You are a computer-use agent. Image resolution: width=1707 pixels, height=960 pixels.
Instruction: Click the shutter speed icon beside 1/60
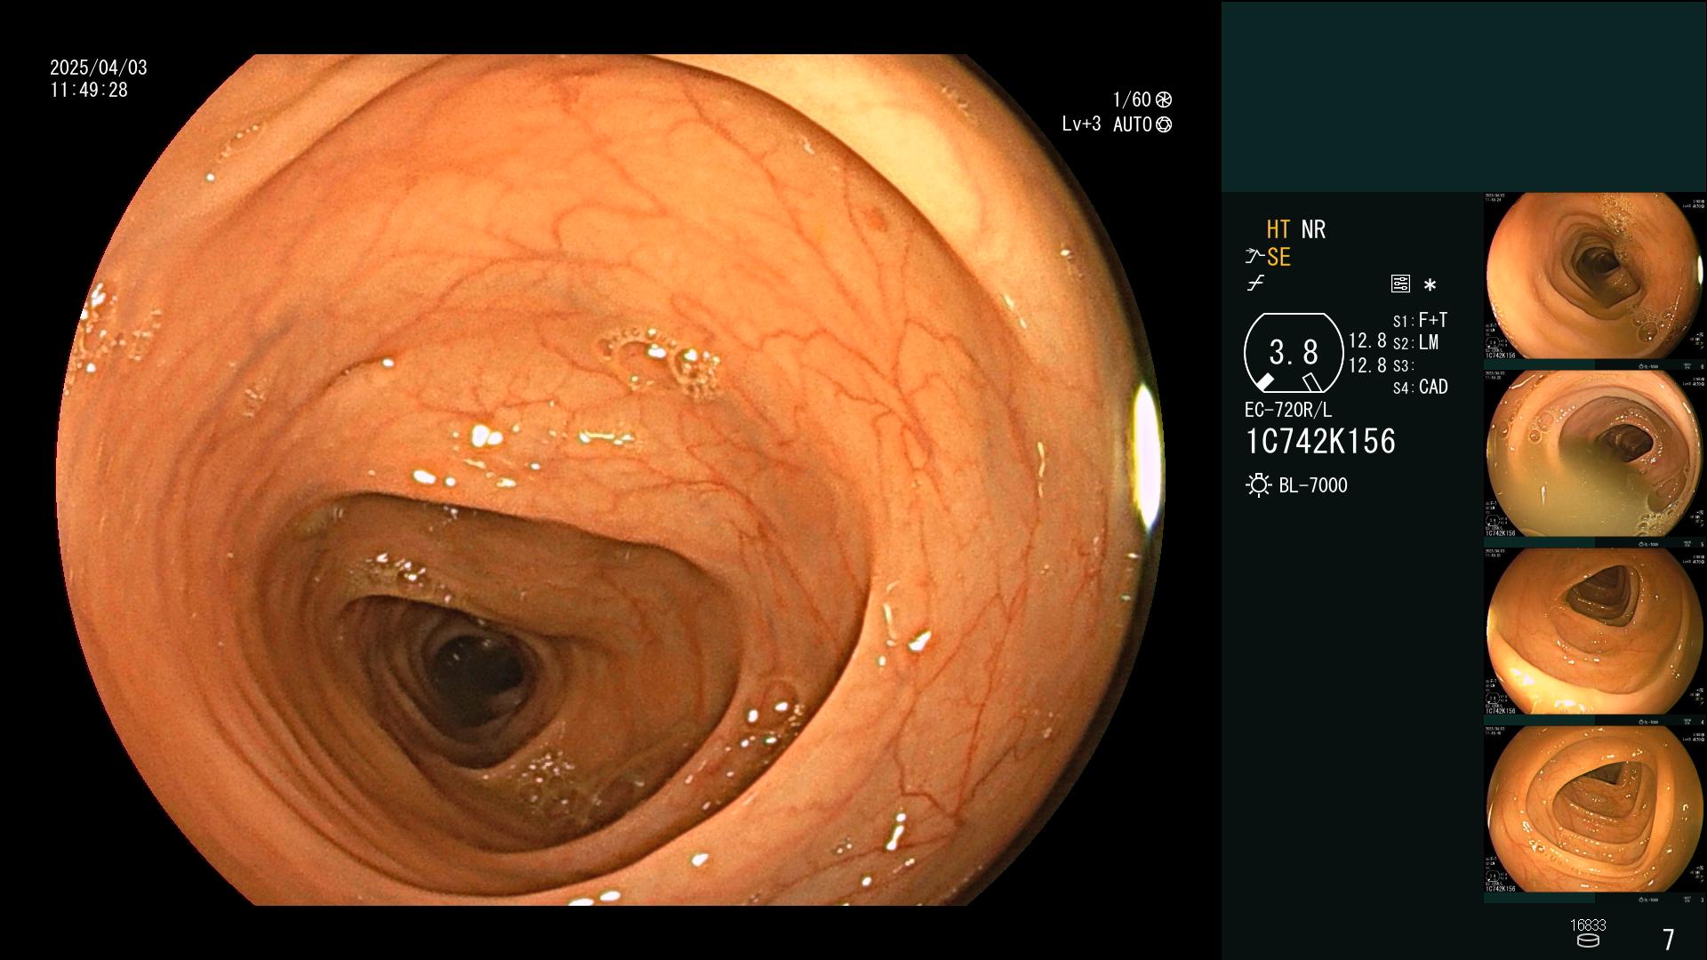1164,100
